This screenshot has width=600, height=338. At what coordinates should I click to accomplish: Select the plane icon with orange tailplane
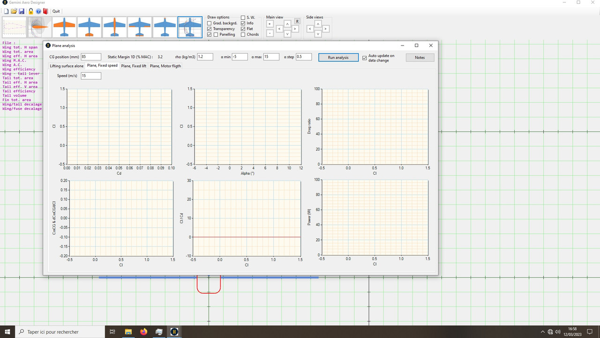point(89,27)
